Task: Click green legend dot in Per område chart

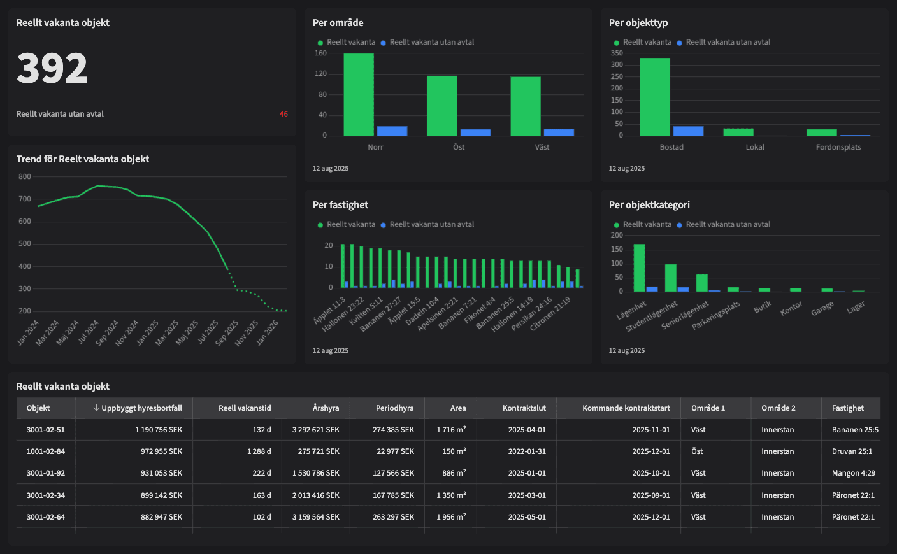Action: 320,43
